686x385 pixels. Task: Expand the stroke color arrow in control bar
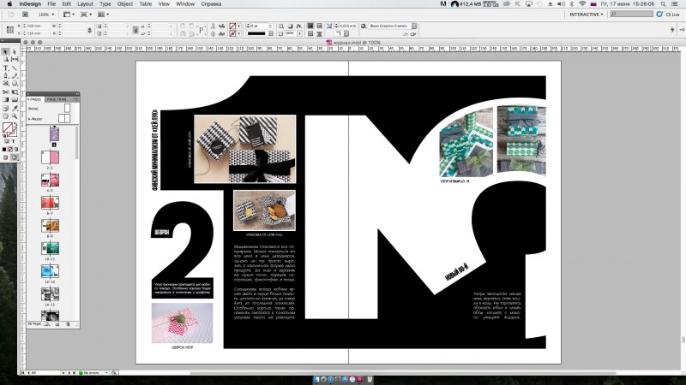(239, 34)
